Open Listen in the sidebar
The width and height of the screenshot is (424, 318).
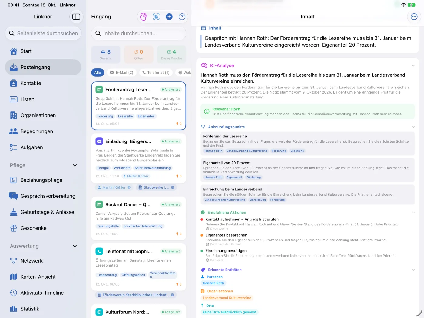click(43, 99)
